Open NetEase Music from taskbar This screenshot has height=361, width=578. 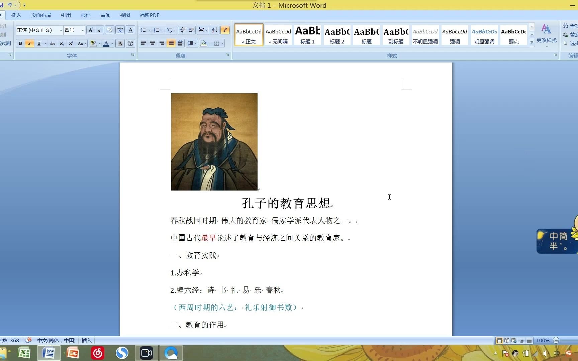pyautogui.click(x=98, y=353)
